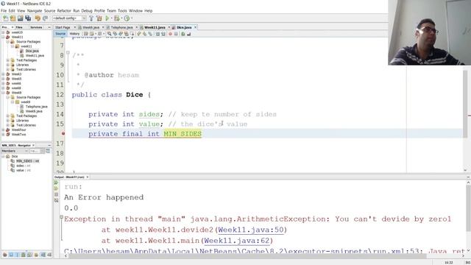Switch to the Telephone.java editor tab
Viewport: 471px width, 265px height.
click(x=121, y=27)
